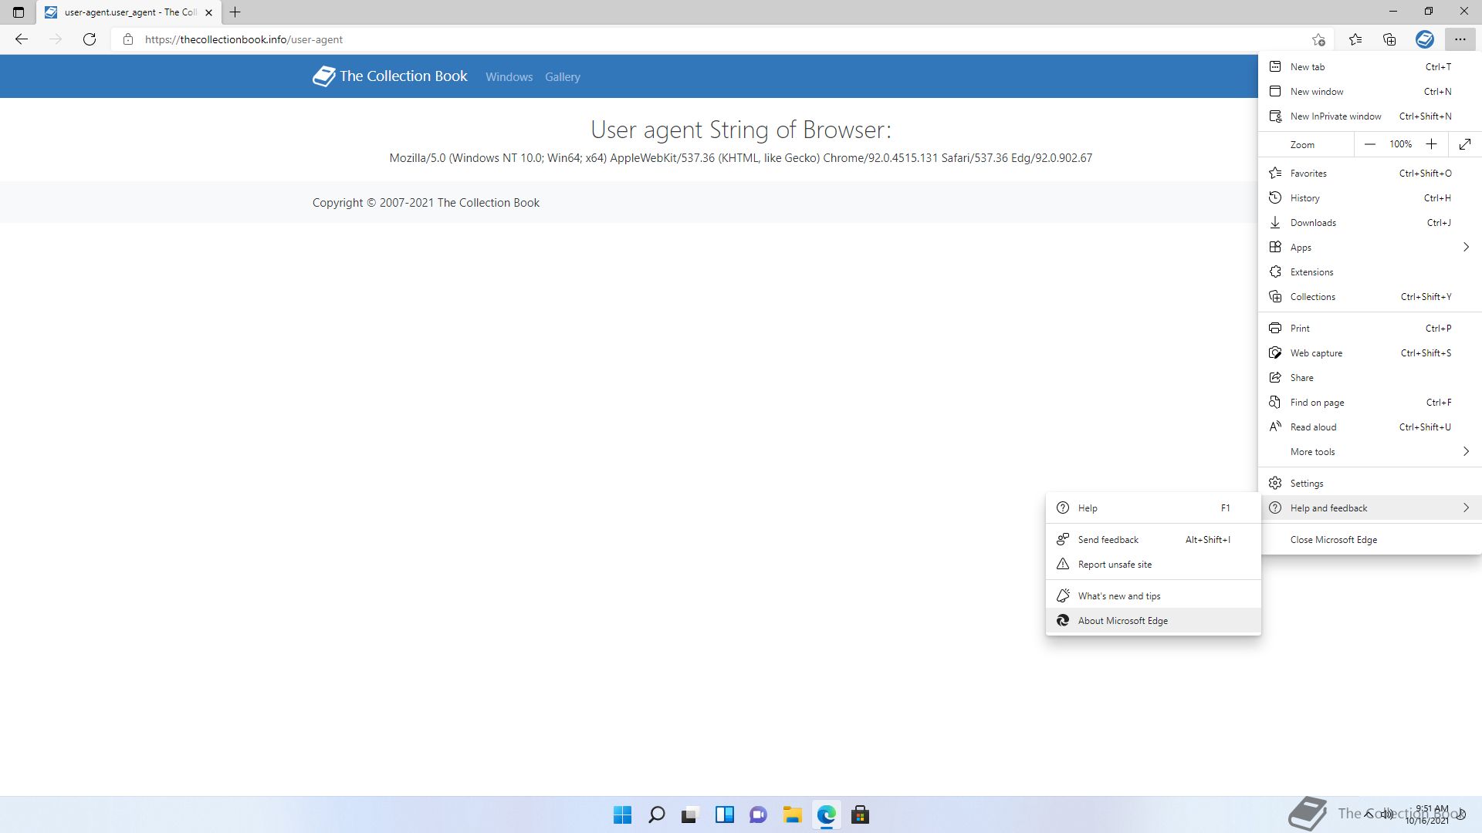Open Help in the submenu
Screen dimensions: 1482x833
click(x=1153, y=508)
